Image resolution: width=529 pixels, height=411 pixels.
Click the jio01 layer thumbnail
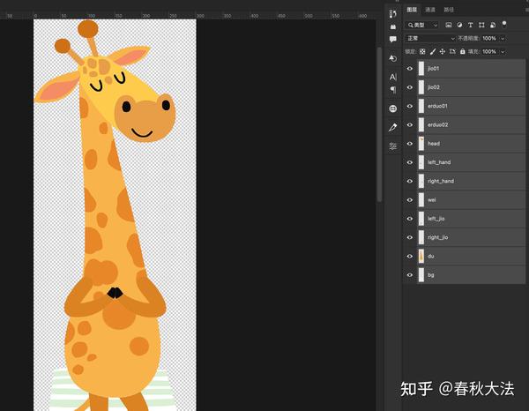point(421,69)
